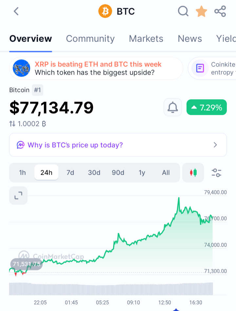
Task: Open the Markets tab
Action: click(x=146, y=39)
